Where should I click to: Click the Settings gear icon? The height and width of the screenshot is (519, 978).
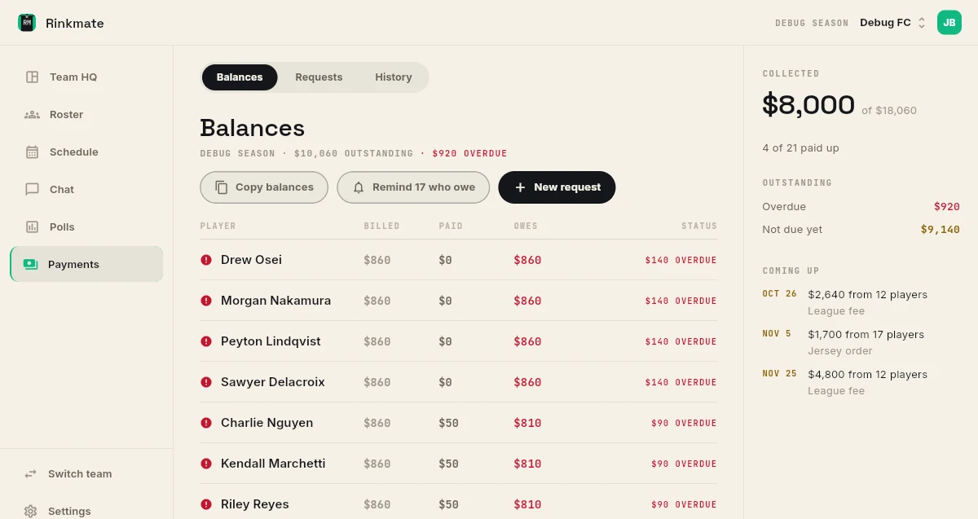click(x=31, y=511)
